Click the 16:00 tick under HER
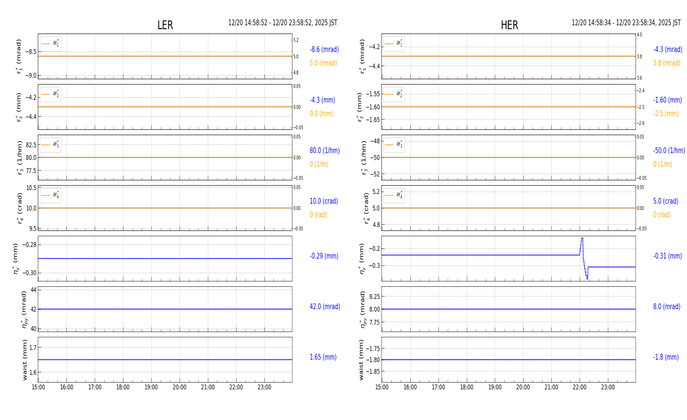Viewport: 687px width, 420px height. 410,387
